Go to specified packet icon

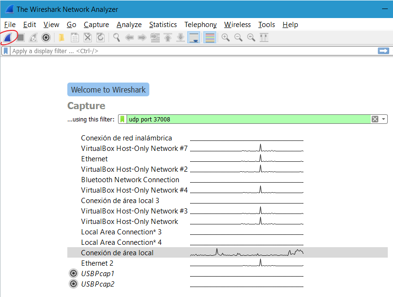155,37
